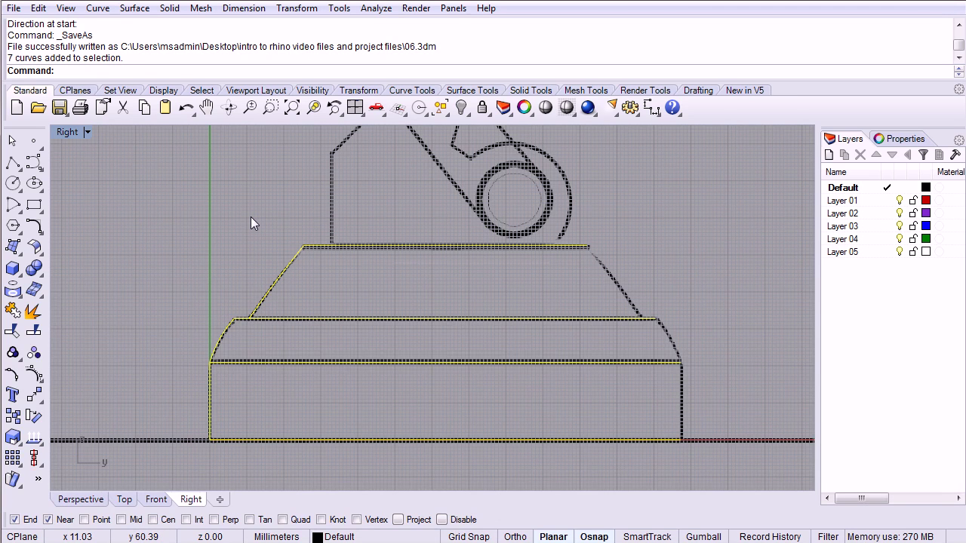Toggle the End osnap checkbox

coord(15,520)
